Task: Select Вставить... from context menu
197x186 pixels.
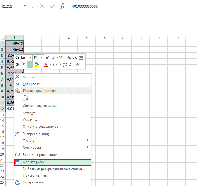Action: (x=53, y=113)
